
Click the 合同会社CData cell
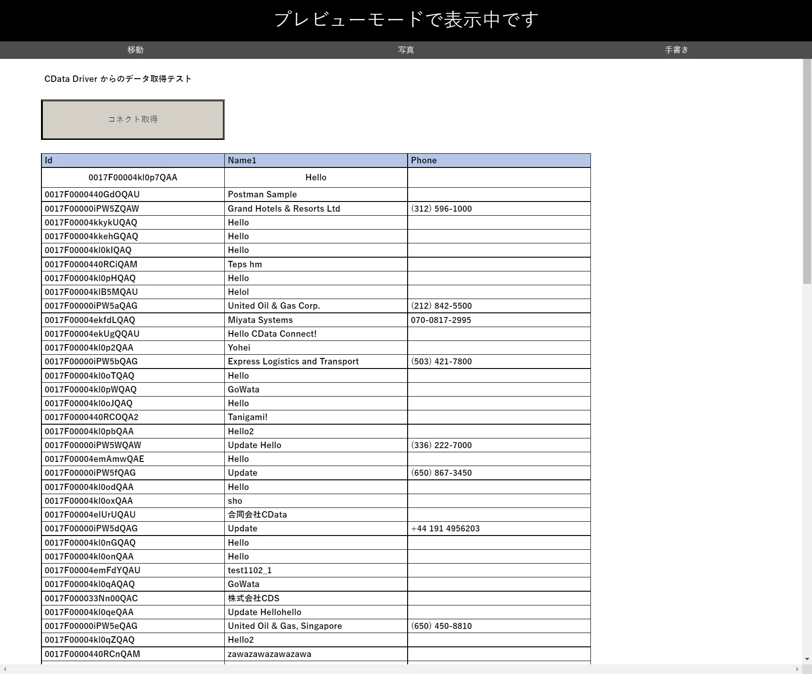[x=257, y=514]
